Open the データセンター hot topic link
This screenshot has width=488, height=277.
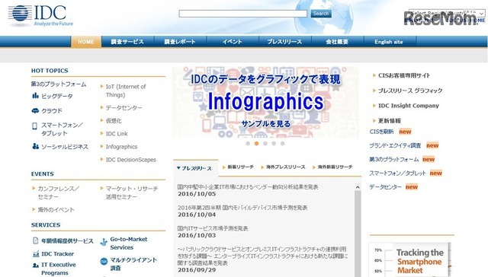[124, 108]
